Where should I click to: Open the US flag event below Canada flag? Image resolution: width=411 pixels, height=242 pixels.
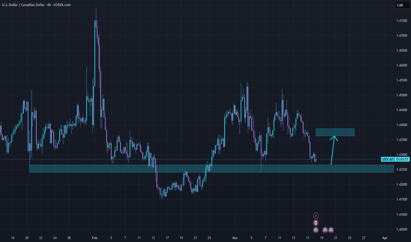(x=316, y=230)
